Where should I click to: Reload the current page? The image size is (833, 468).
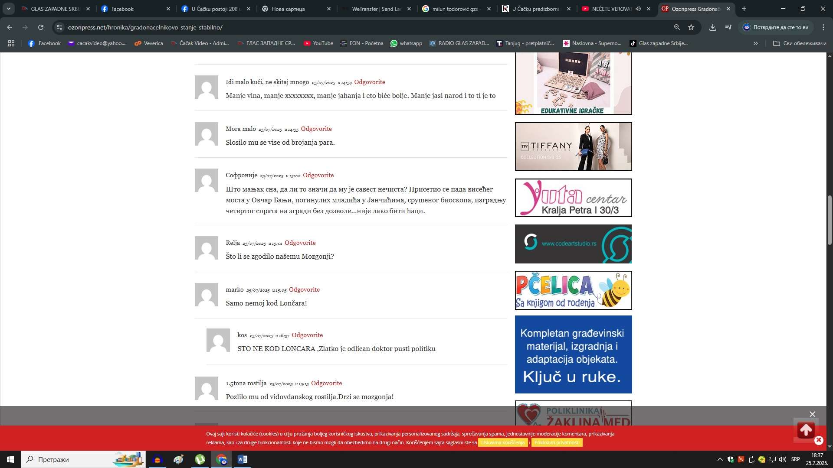coord(41,27)
